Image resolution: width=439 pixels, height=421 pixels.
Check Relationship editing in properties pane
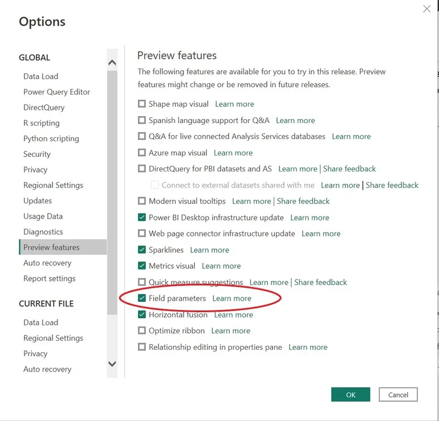point(142,347)
